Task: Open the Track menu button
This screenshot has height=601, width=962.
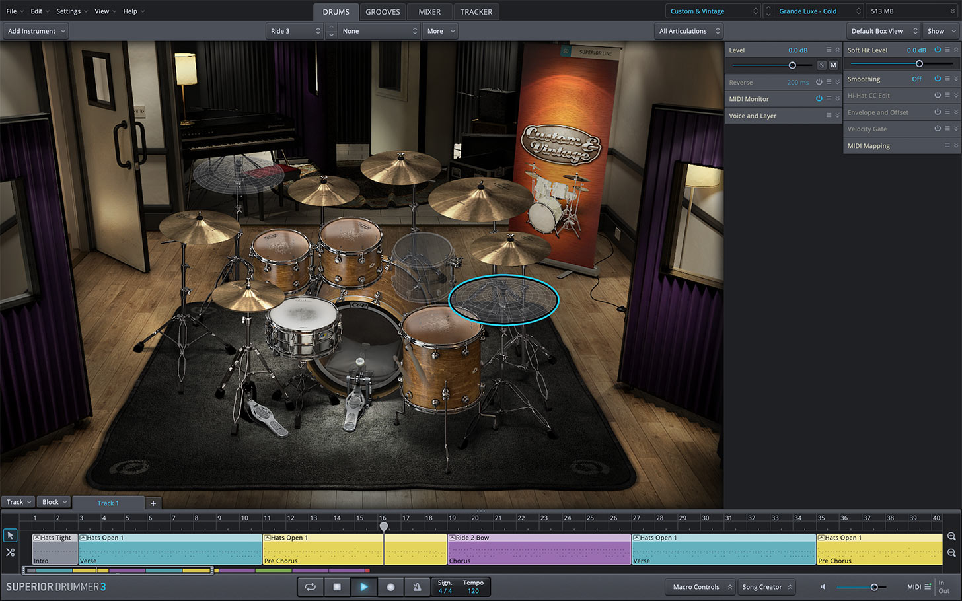Action: click(18, 502)
